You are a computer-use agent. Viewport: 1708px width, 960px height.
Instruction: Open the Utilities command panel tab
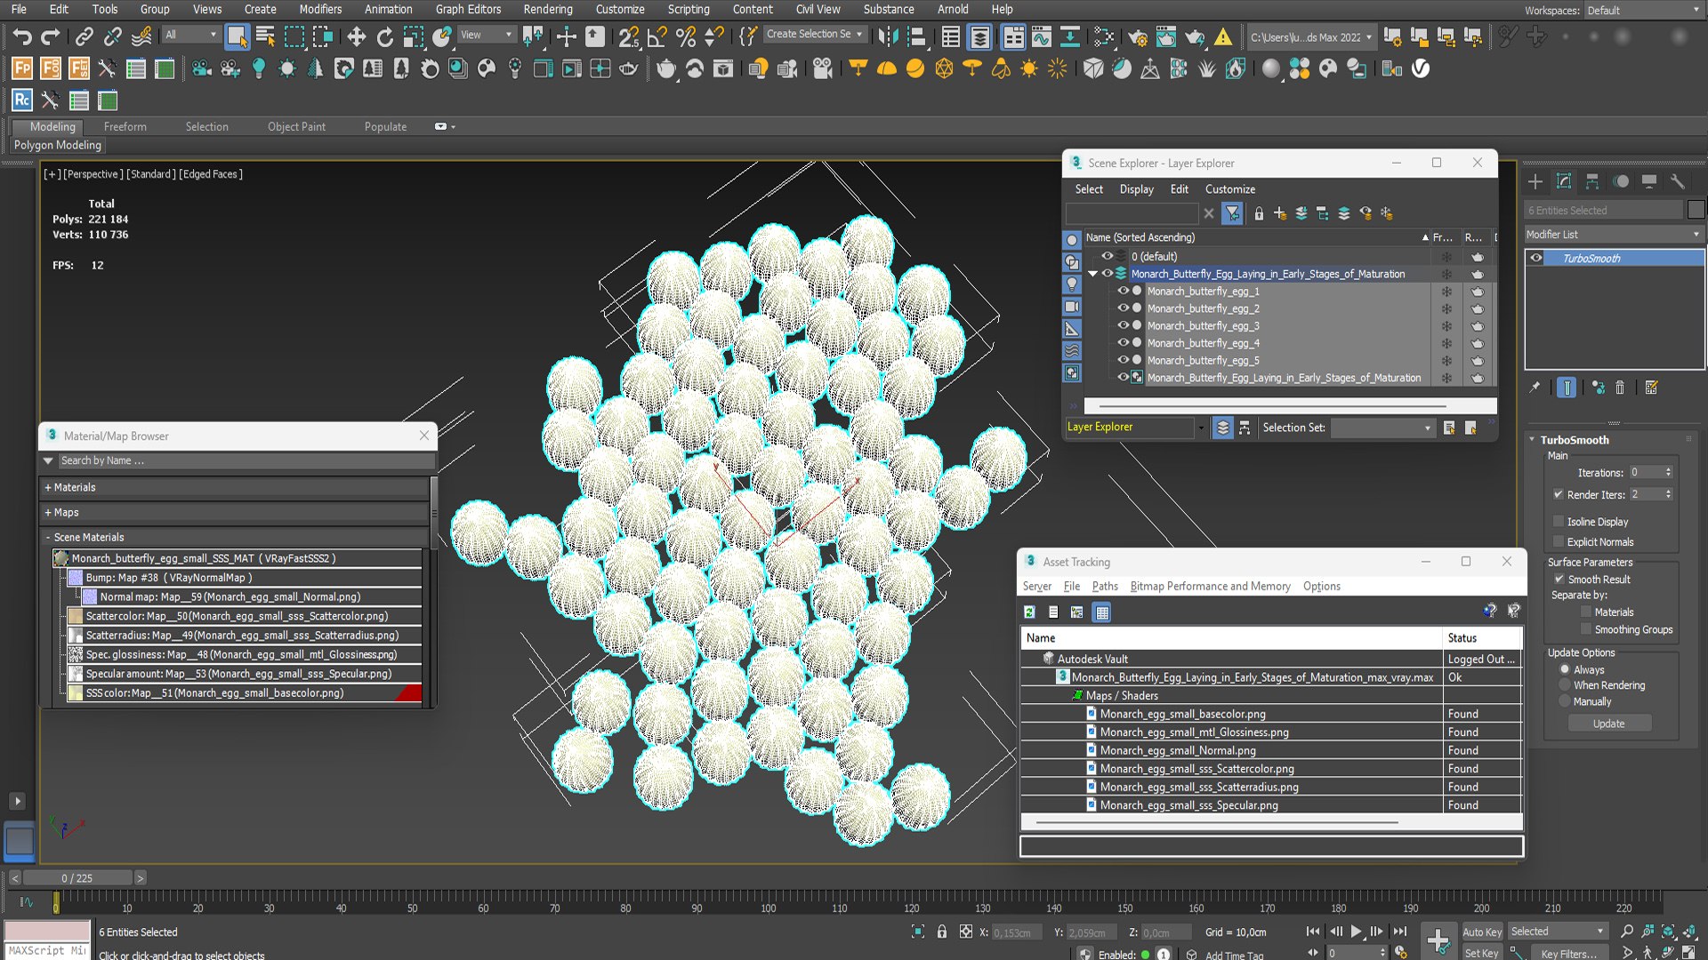coord(1678,181)
